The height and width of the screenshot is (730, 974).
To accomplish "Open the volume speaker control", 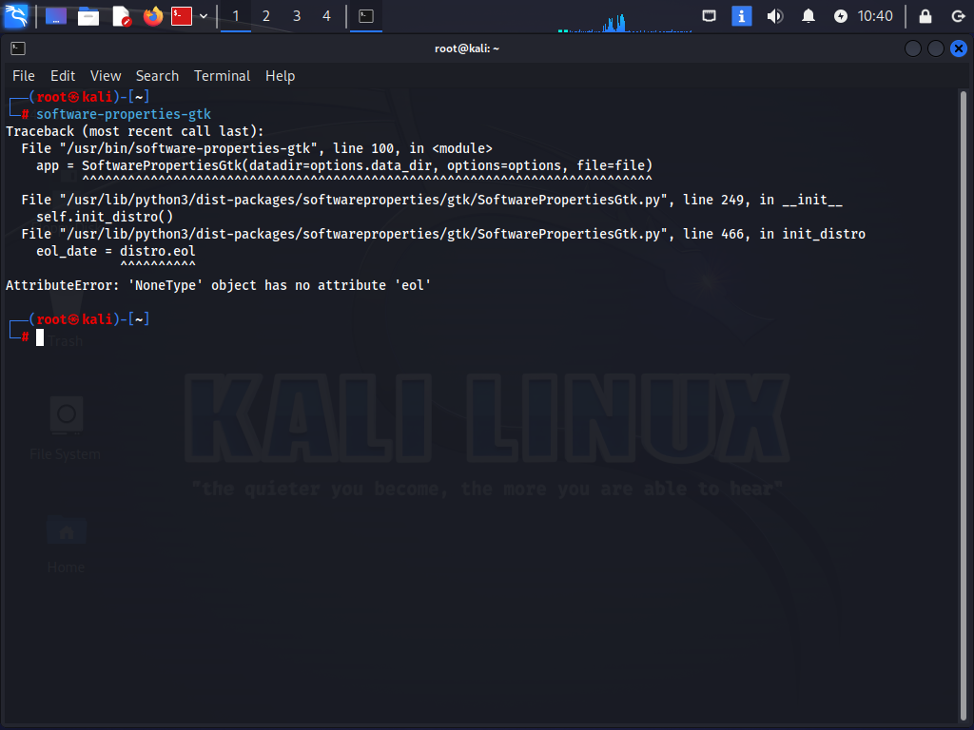I will [x=774, y=16].
